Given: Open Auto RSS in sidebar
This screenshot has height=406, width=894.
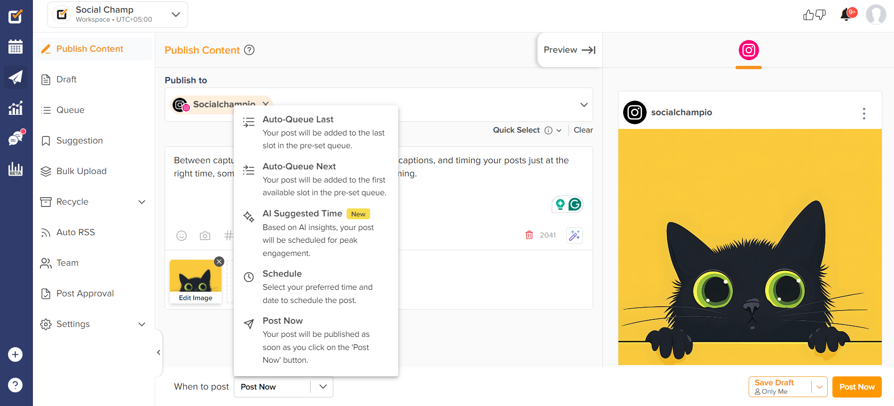Looking at the screenshot, I should pos(93,232).
